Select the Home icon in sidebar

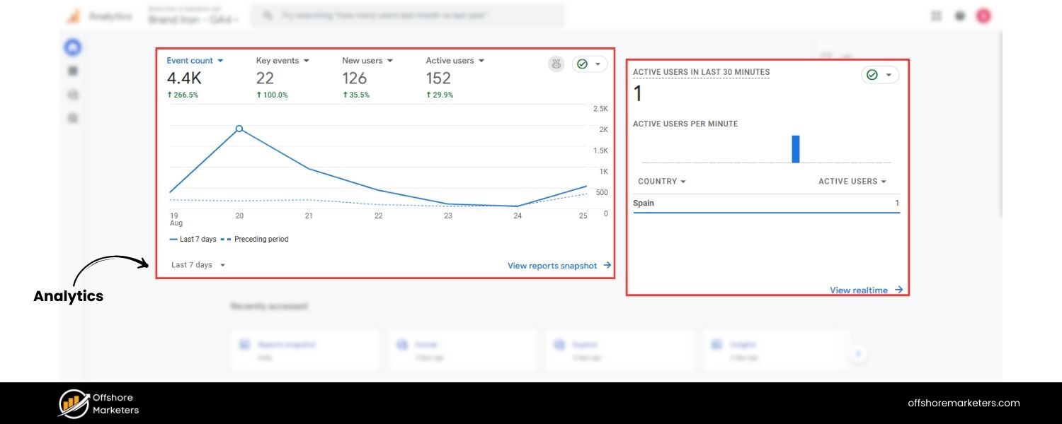(72, 47)
